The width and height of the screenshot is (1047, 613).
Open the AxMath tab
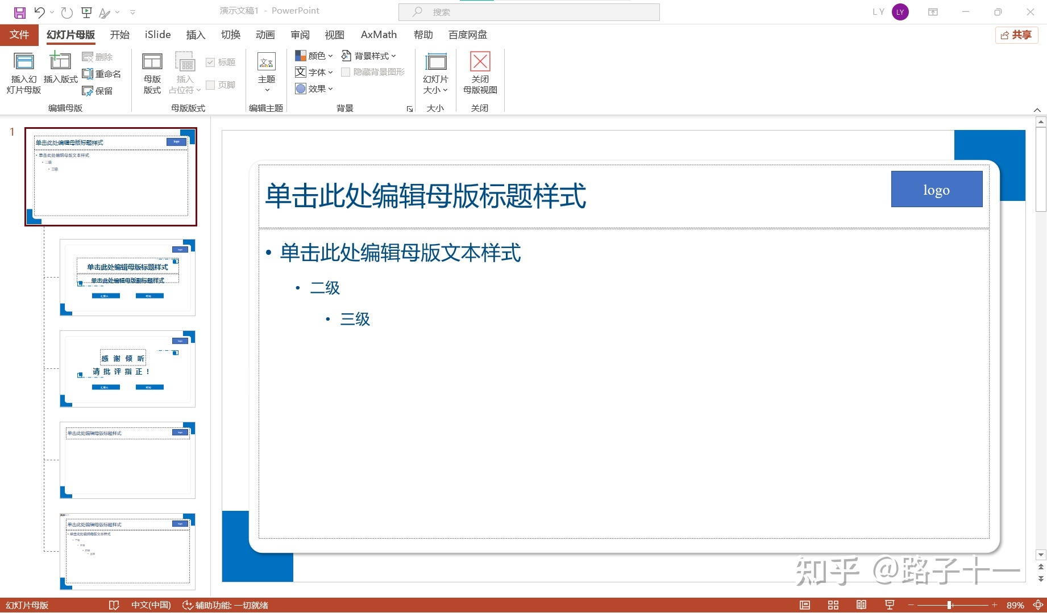pyautogui.click(x=379, y=35)
